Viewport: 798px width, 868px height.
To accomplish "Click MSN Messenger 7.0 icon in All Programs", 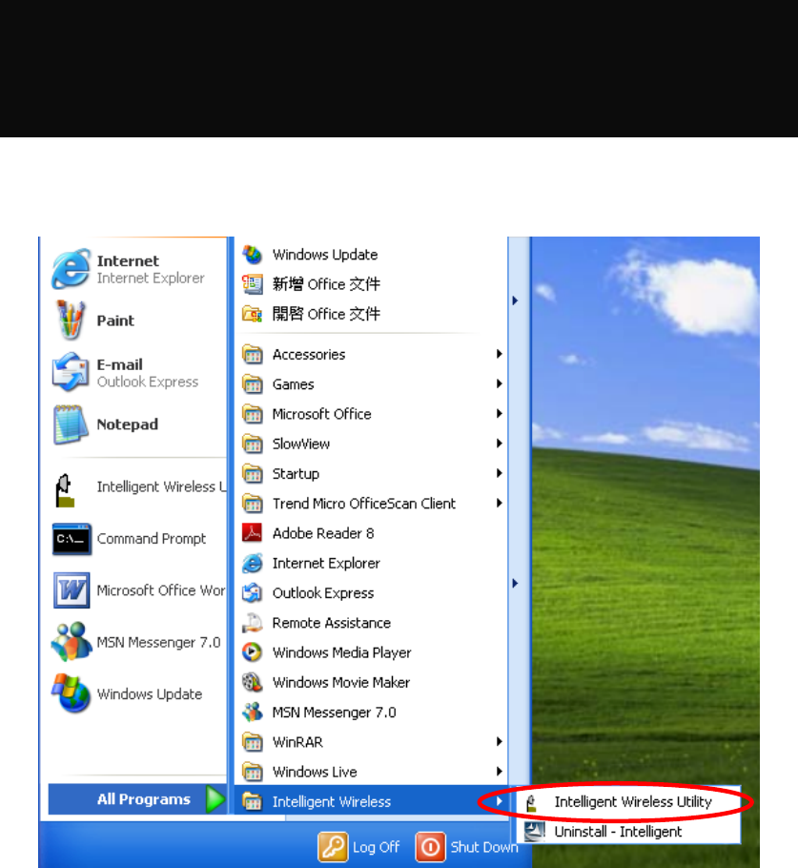I will tap(253, 712).
